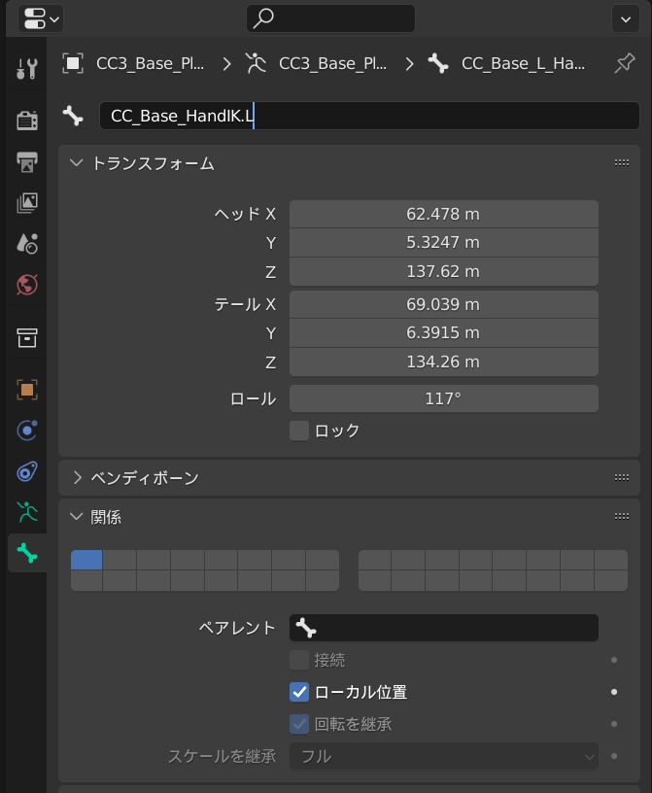Switch to Output Properties via printer icon
Image resolution: width=652 pixels, height=793 pixels.
(26, 161)
